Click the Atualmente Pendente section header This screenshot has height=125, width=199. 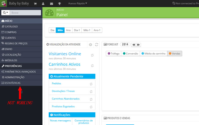click(x=72, y=76)
